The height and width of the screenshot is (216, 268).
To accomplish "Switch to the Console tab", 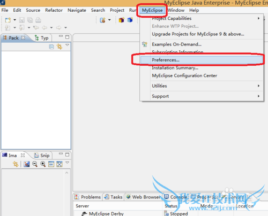I will (x=176, y=197).
